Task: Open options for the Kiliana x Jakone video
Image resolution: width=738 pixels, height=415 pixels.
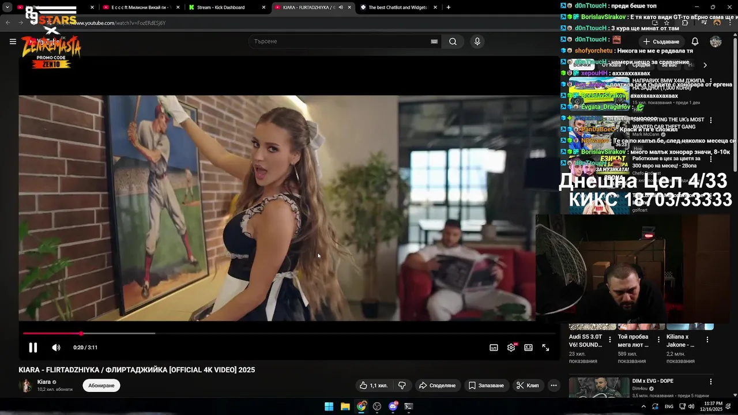Action: [x=707, y=340]
